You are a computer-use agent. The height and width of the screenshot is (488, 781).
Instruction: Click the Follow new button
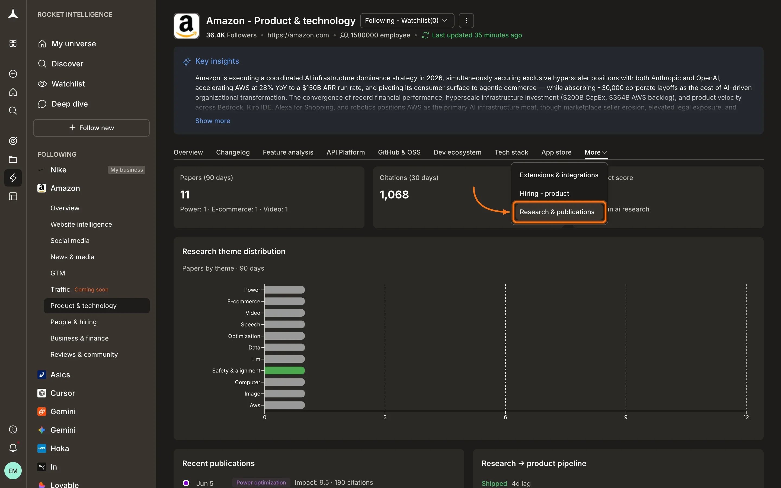91,128
